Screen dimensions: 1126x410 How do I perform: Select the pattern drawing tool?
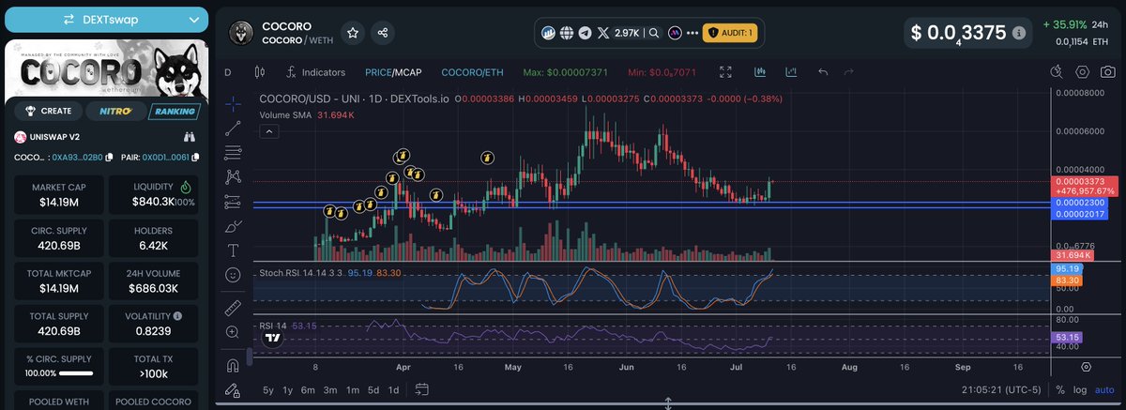pyautogui.click(x=233, y=176)
